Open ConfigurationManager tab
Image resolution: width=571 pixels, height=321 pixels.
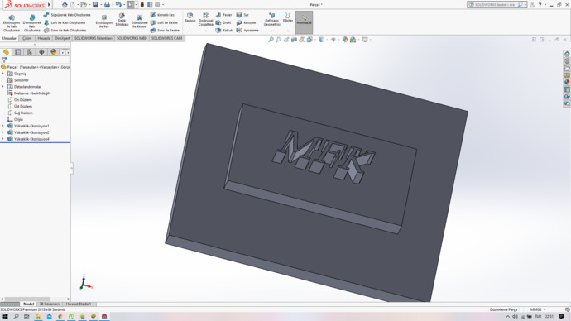[30, 52]
